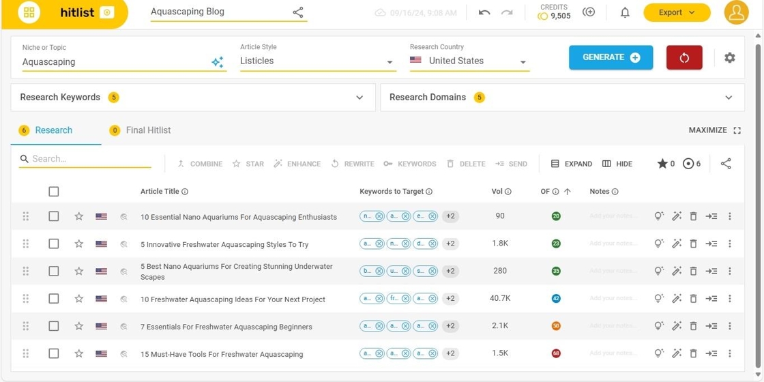Check the 10 Freshwater Aquascaping Ideas row checkbox
Image resolution: width=764 pixels, height=382 pixels.
[54, 299]
